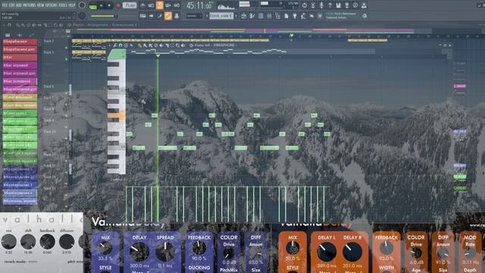Toggle the orange multilink controllers icon
485x273 pixels.
pyautogui.click(x=168, y=16)
